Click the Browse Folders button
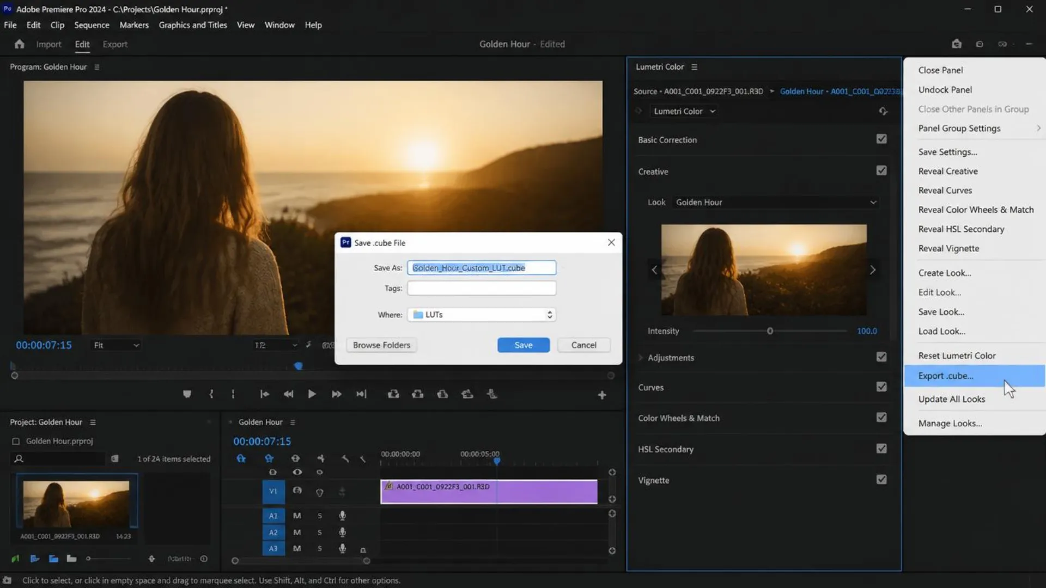Screen dimensions: 1046x588 tap(381, 345)
